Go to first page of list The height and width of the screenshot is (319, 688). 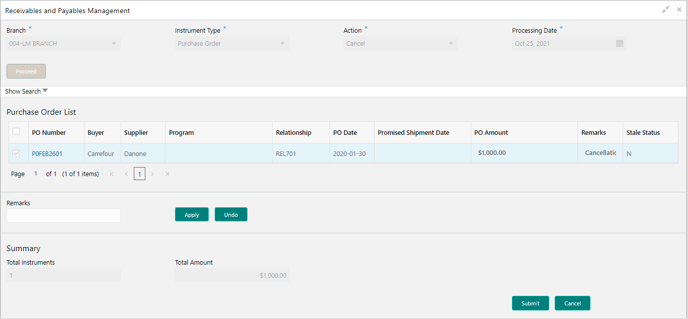[112, 174]
